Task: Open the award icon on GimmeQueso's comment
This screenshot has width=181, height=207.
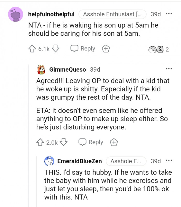Action: [x=114, y=142]
